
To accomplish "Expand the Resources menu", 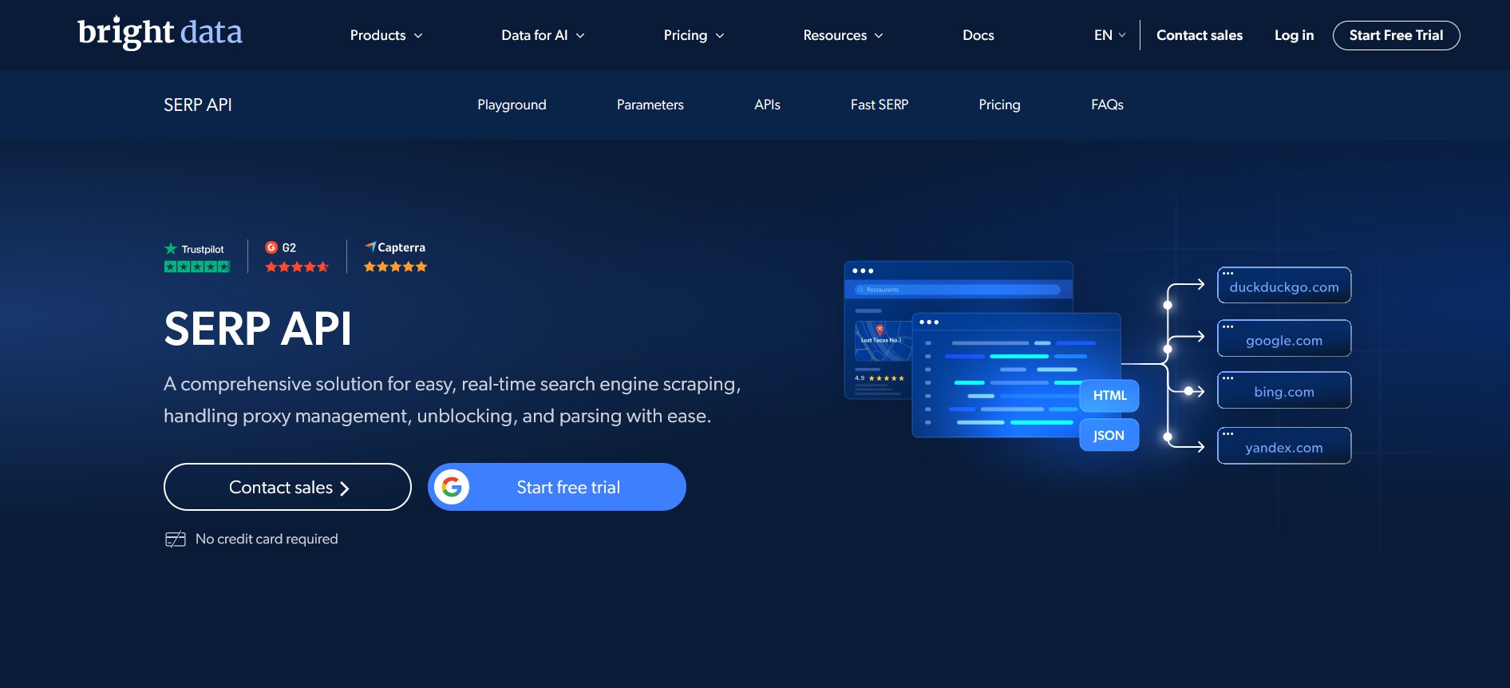I will coord(843,35).
